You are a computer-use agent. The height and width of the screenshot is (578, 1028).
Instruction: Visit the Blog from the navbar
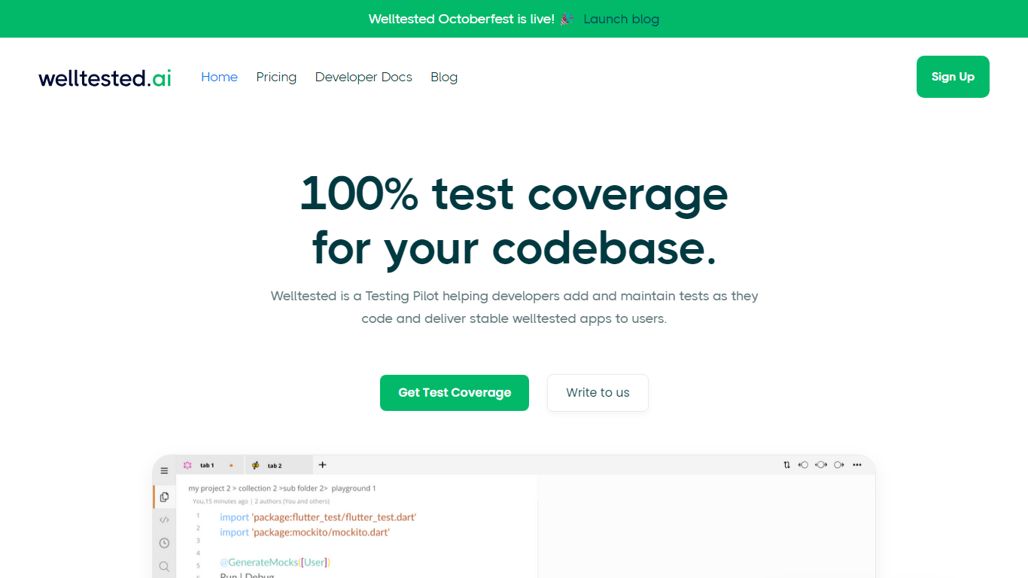444,77
